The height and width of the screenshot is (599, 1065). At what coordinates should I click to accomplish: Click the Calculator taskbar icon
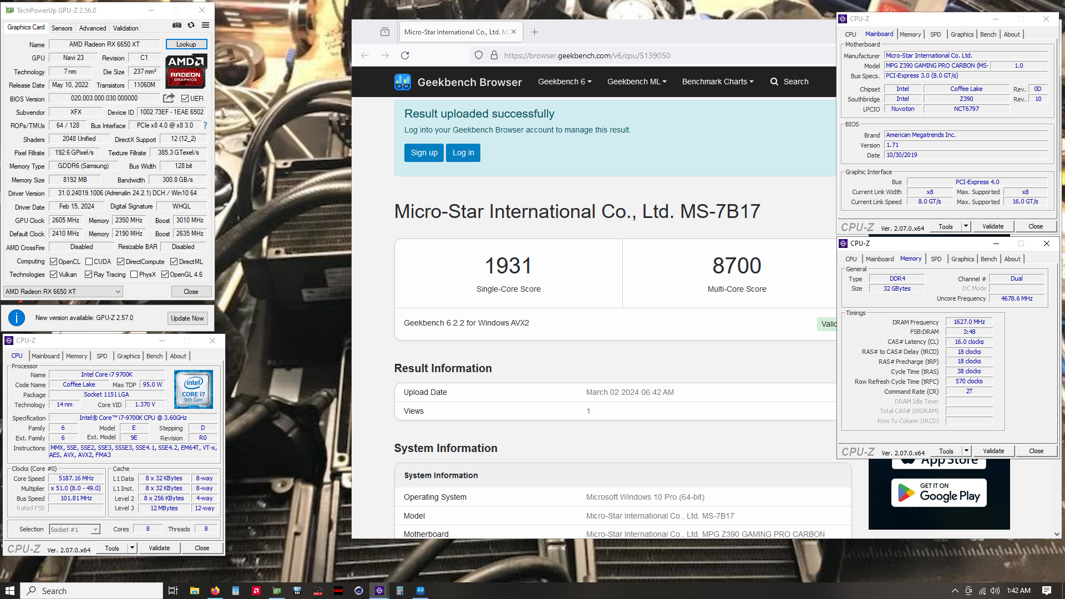pos(400,591)
